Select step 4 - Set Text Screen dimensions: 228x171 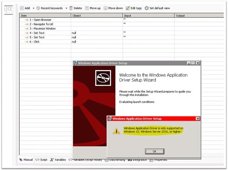[37, 33]
